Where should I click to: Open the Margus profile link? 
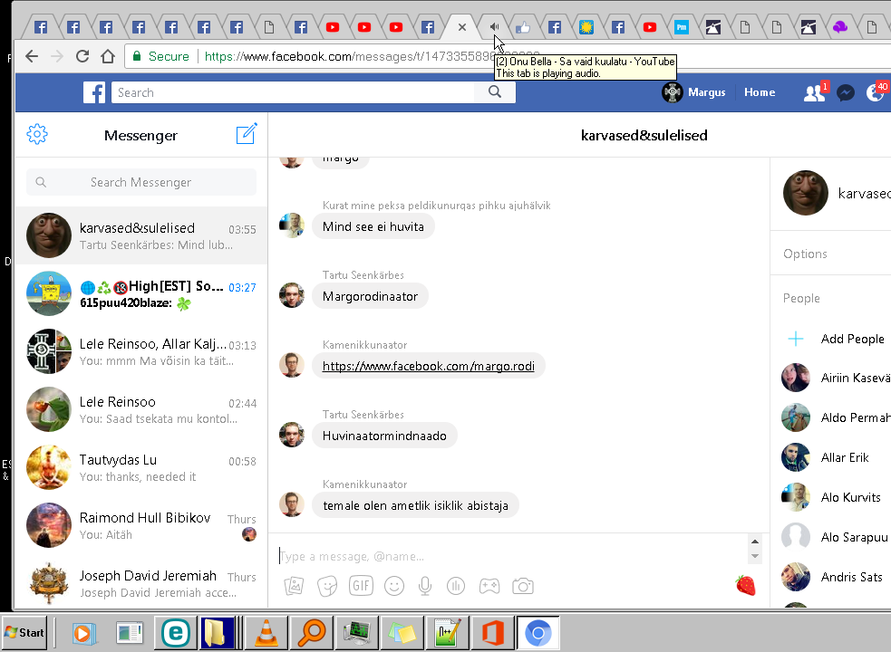693,92
